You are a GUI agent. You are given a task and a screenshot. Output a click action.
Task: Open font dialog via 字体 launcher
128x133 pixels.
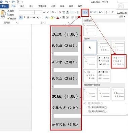[69, 23]
